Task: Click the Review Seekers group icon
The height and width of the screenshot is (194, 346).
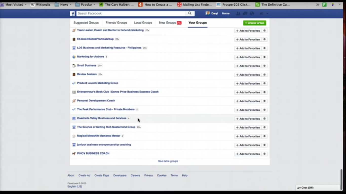Action: click(74, 75)
